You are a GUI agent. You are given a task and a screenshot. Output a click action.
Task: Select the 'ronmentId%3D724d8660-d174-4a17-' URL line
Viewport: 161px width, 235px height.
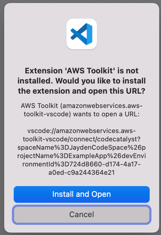[x=82, y=164]
